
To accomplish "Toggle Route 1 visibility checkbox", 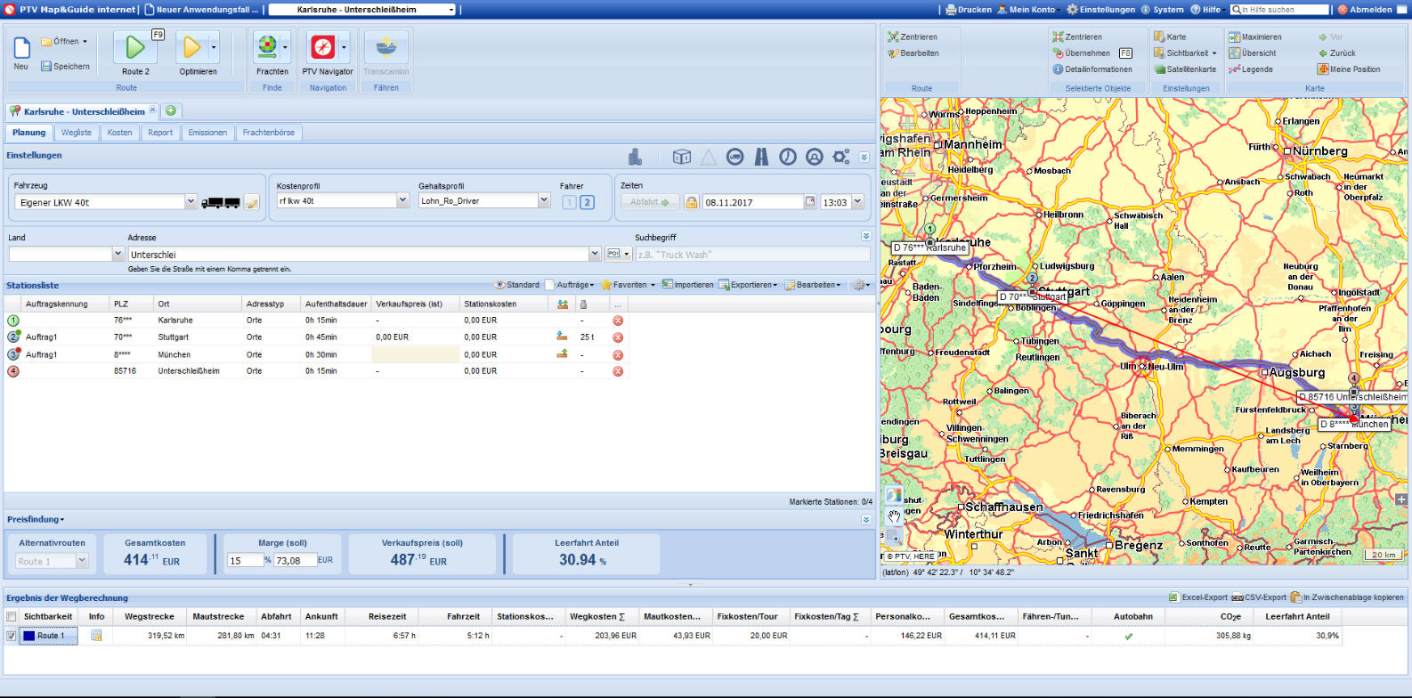I will pyautogui.click(x=11, y=636).
